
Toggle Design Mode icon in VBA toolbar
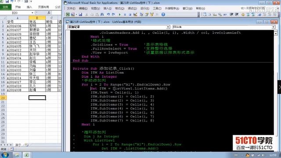tap(135, 14)
